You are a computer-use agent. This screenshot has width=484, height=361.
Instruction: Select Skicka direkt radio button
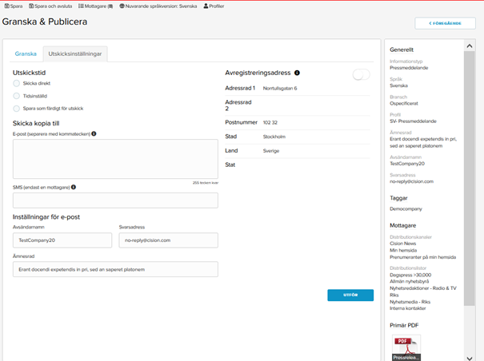point(16,83)
